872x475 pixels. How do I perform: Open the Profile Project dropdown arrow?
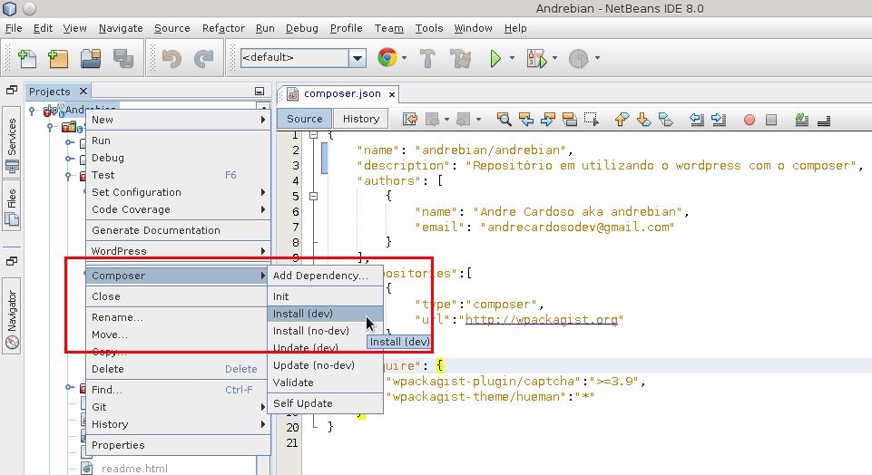(597, 58)
